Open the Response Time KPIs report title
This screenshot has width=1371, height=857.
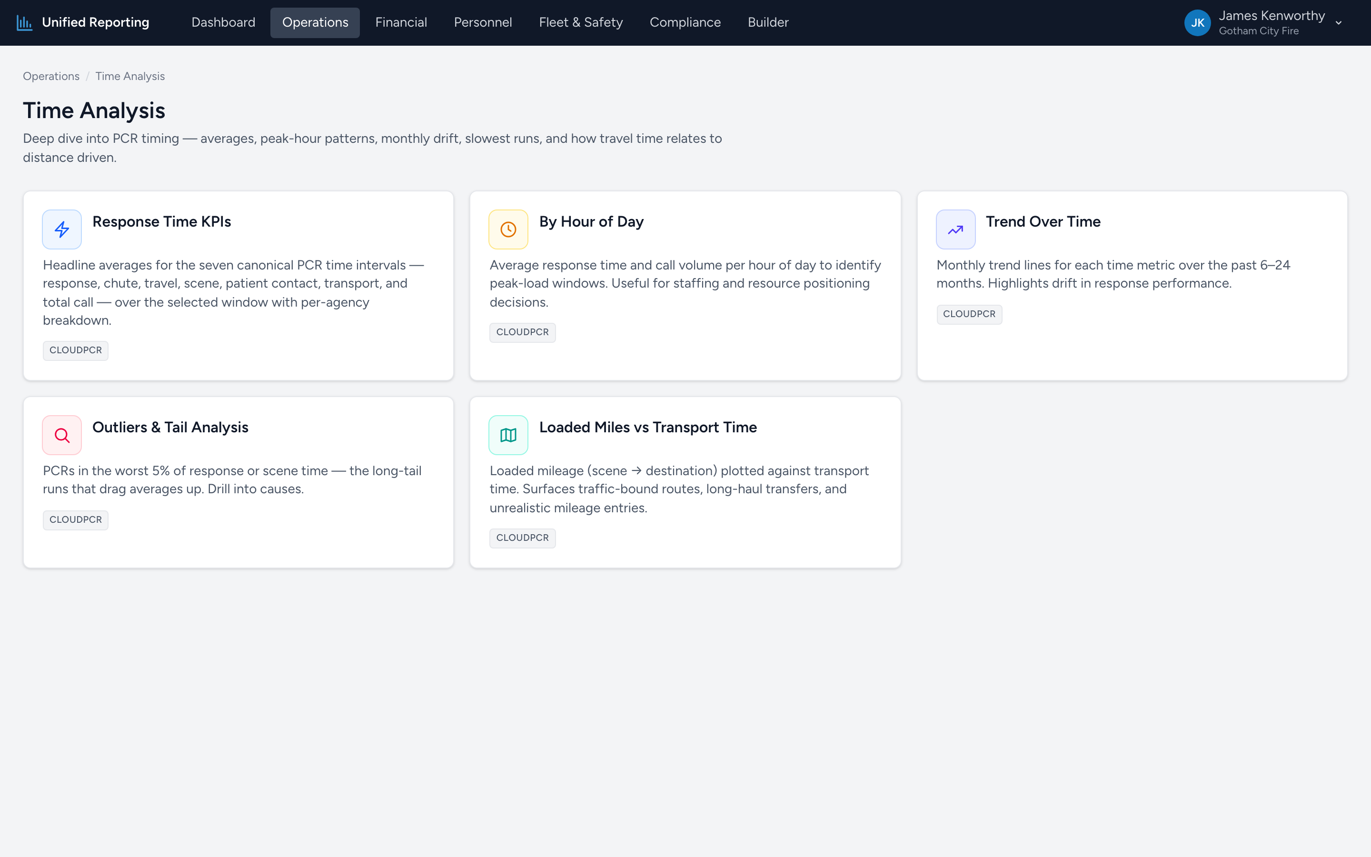161,221
